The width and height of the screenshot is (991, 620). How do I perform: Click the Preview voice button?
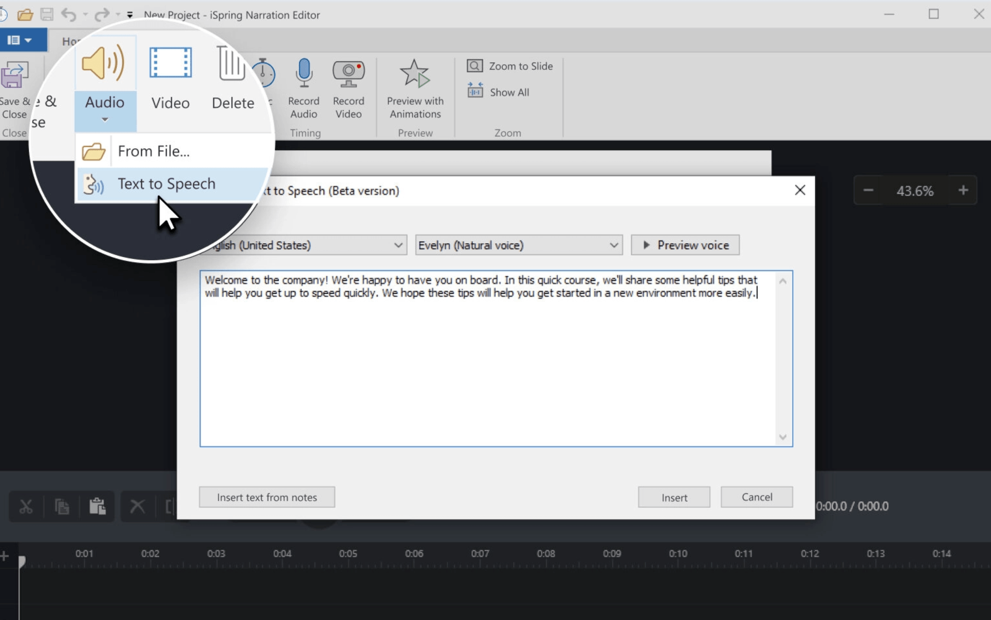tap(685, 245)
